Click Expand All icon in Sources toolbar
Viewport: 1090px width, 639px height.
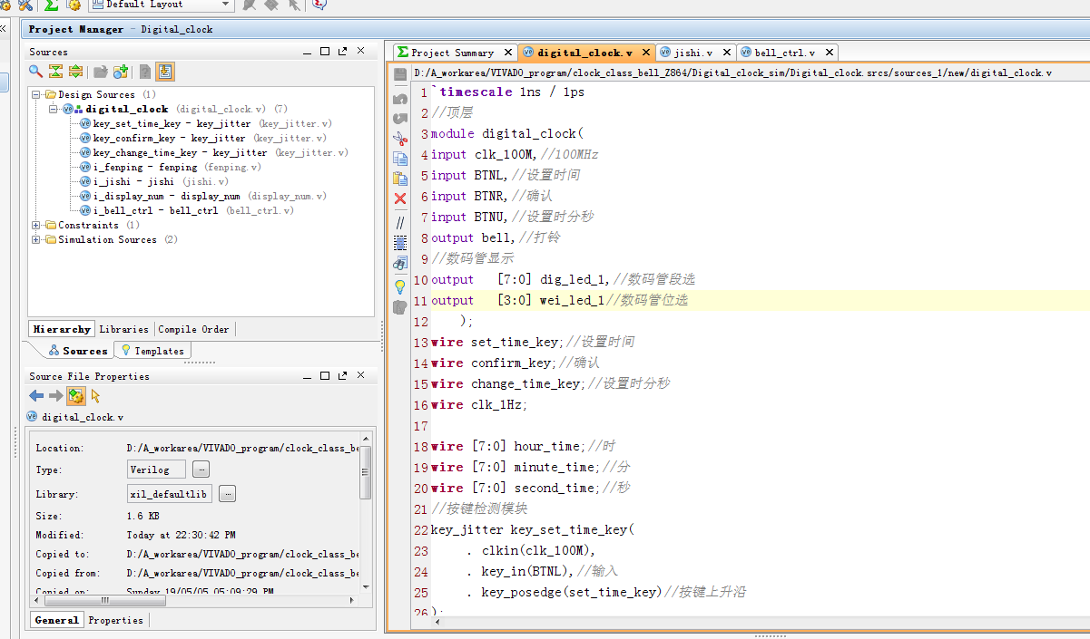[x=76, y=72]
